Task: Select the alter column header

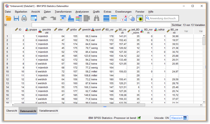Action: 58,31
